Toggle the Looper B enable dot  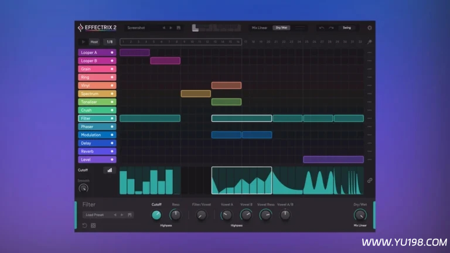[x=112, y=61]
